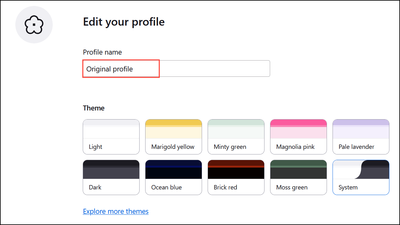Click the Dark theme preview thumbnail
The height and width of the screenshot is (225, 400).
click(111, 169)
